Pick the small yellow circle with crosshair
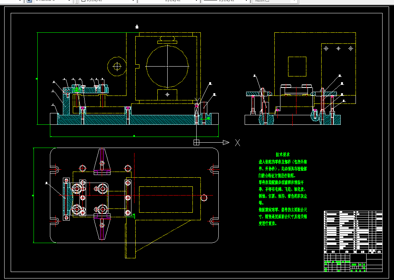 point(117,66)
